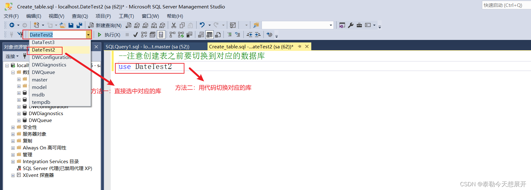Expand the 安全性 folder

click(x=13, y=127)
